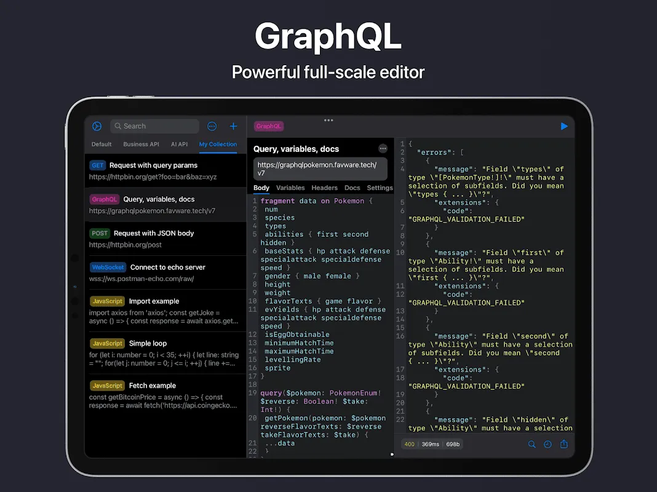Select 'Import example' JavaScript item
The width and height of the screenshot is (657, 492).
165,311
